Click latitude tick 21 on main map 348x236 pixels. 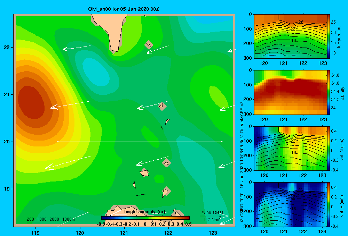[7, 94]
